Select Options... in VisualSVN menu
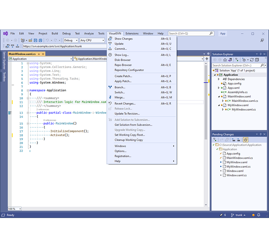Viewport: 269px width, 248px height. click(x=142, y=151)
